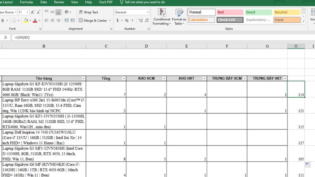Screen dimensions: 315x177
Task: Open Font dialog launcher
Action: (40, 29)
